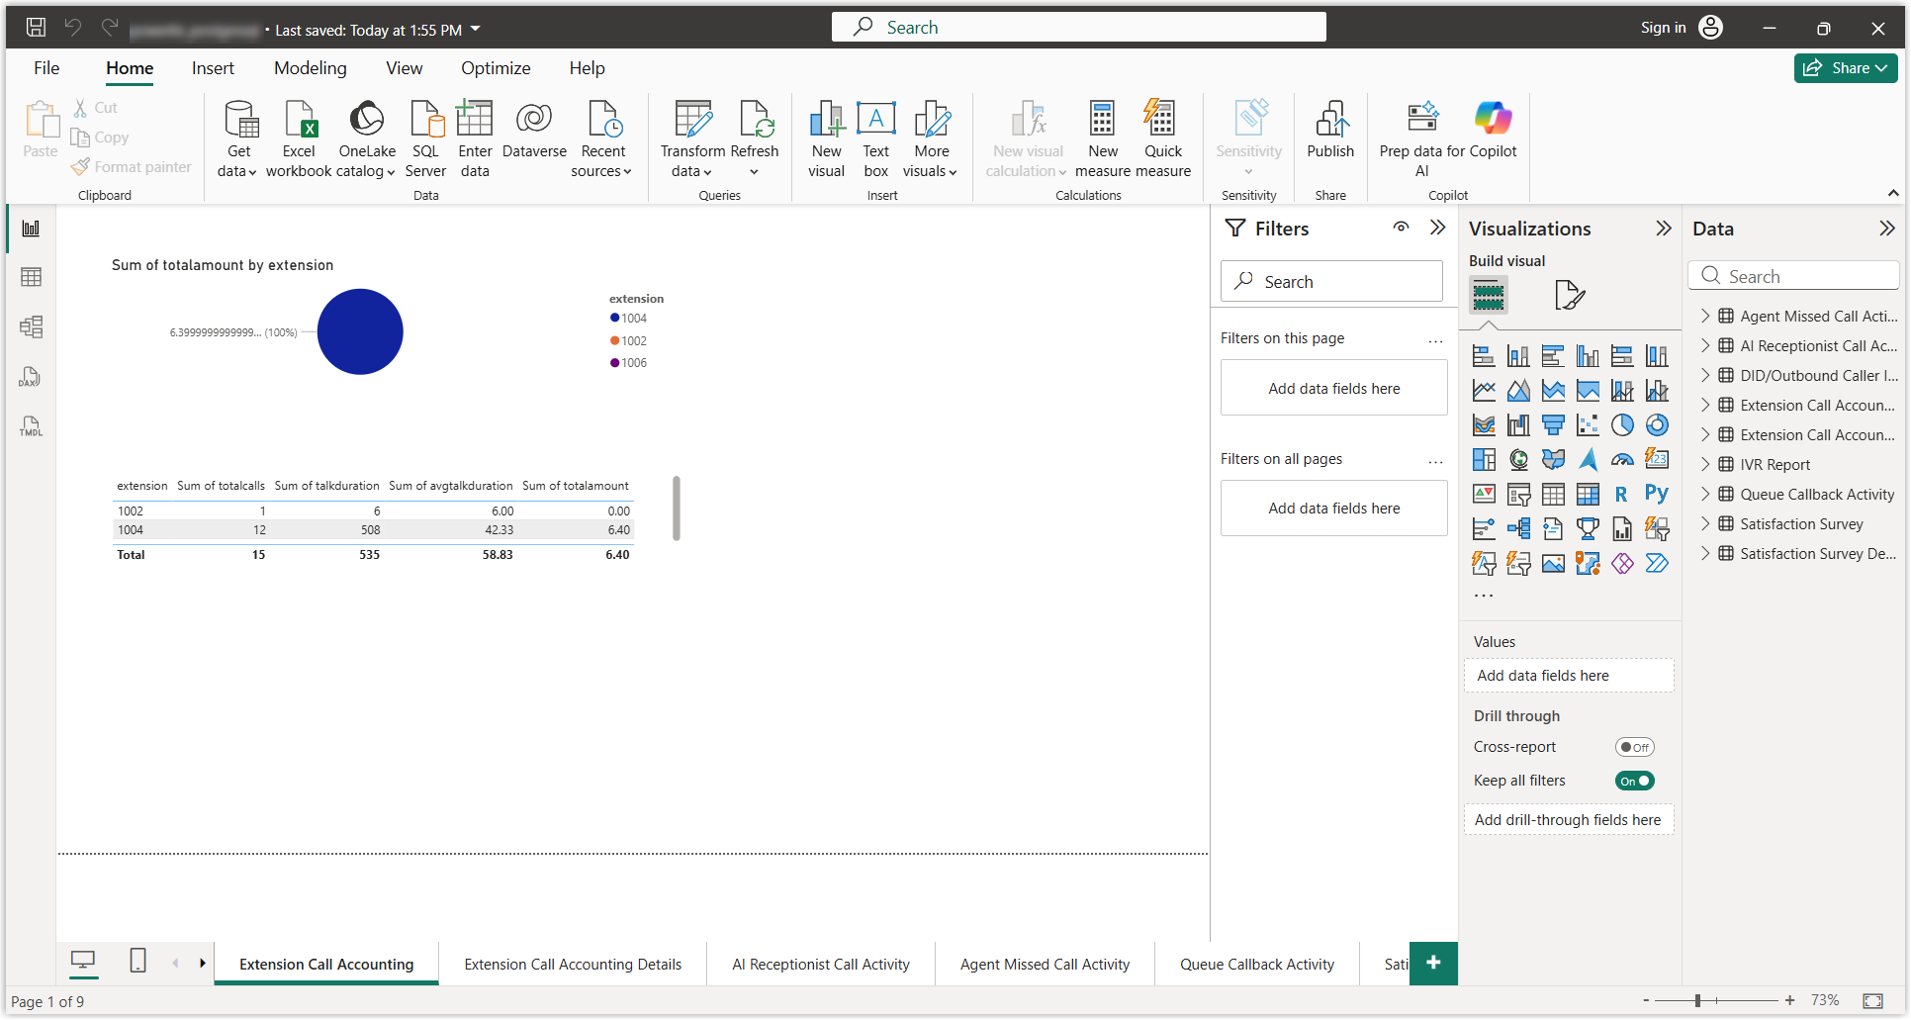Open the Help ribbon tab

[587, 68]
